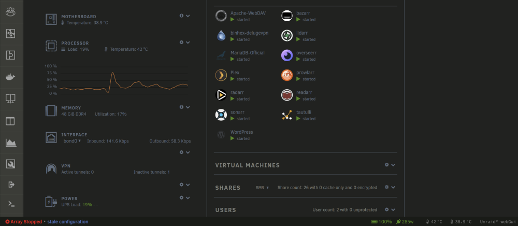This screenshot has width=518, height=226.
Task: Click the Inactive tunnels: 1 text
Action: [152, 172]
